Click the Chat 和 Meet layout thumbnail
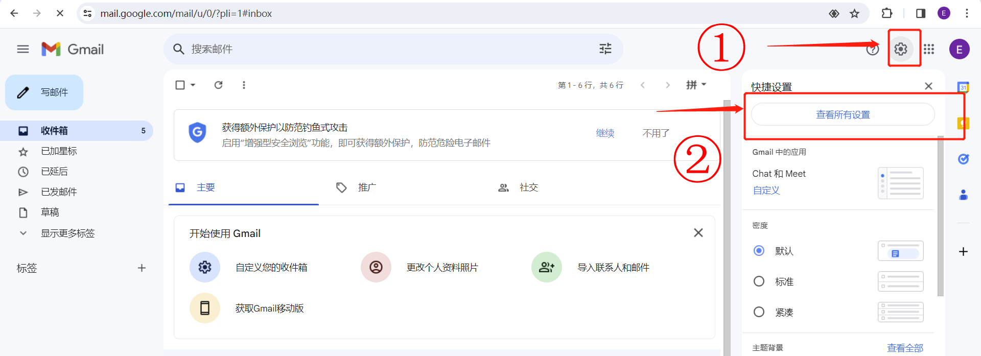The height and width of the screenshot is (356, 981). (900, 183)
